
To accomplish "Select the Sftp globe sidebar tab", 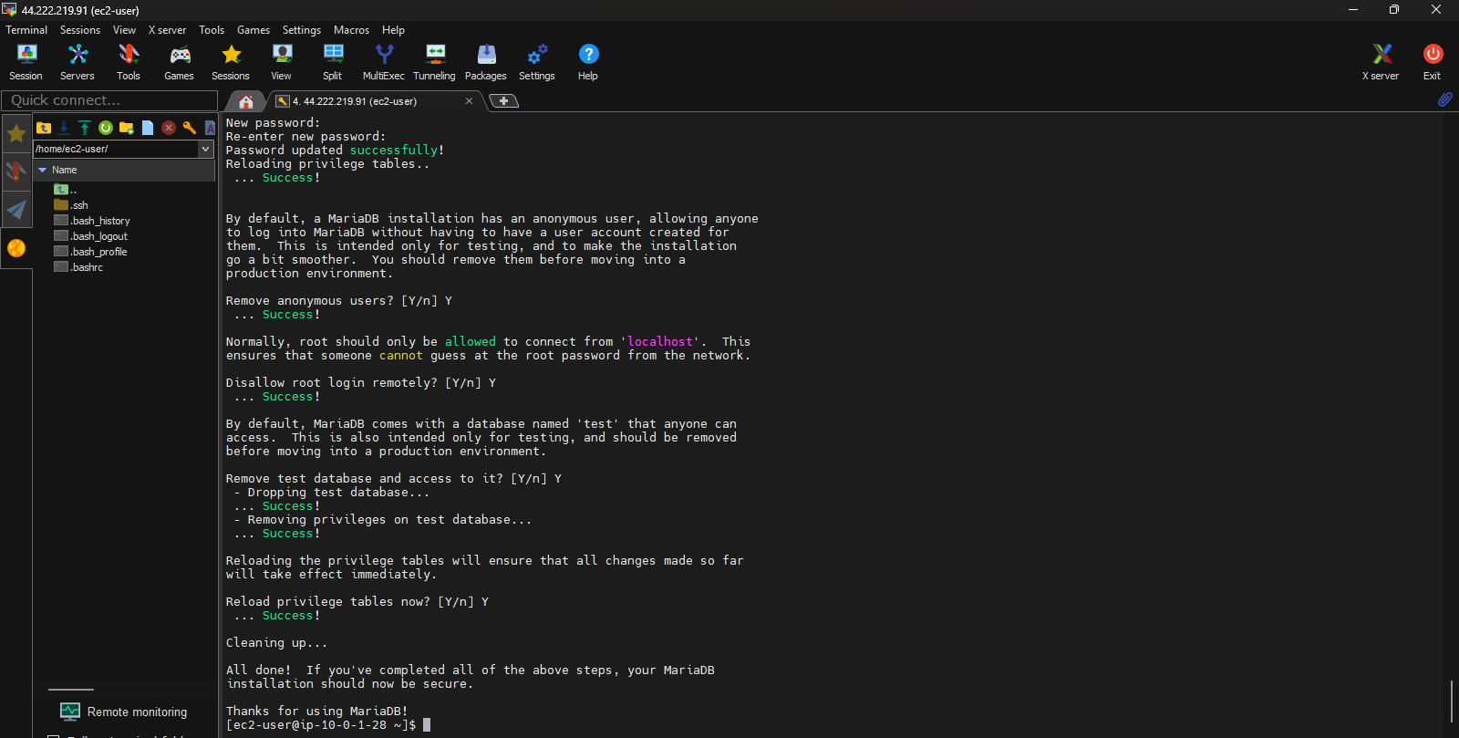I will click(x=16, y=248).
